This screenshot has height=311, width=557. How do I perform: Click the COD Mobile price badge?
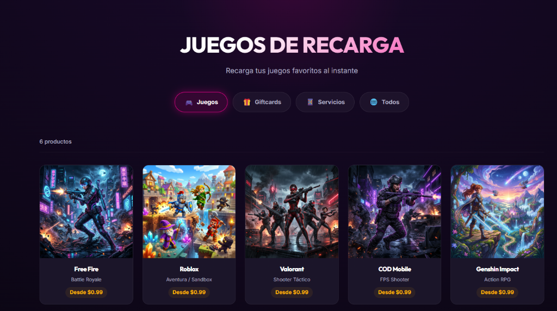[395, 293]
